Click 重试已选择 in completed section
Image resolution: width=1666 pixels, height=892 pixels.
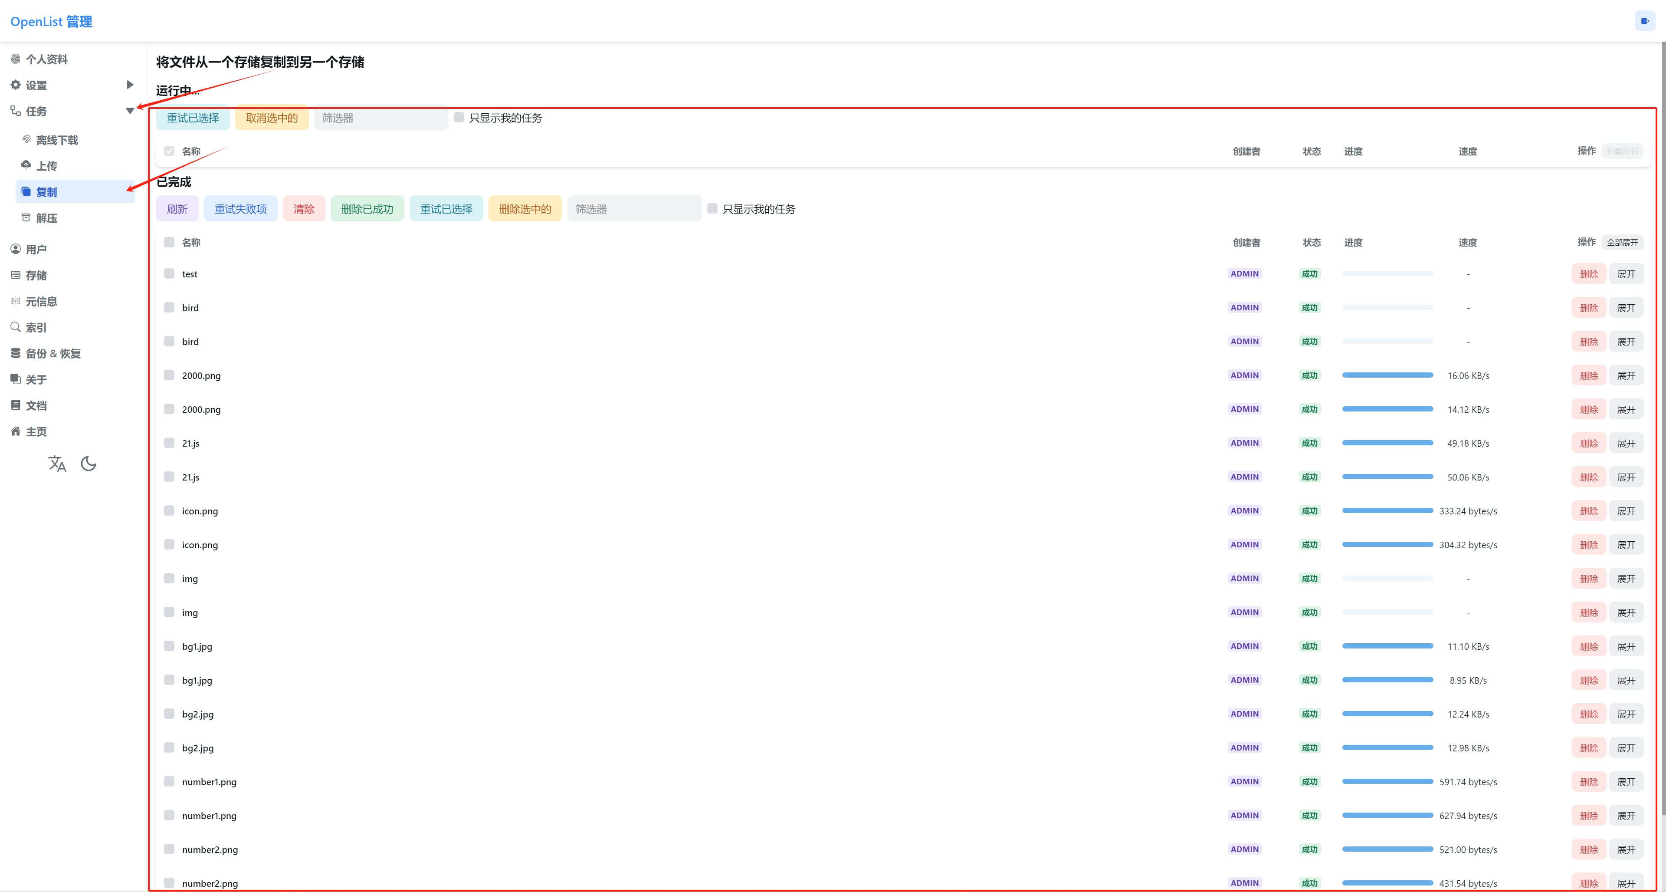coord(446,209)
